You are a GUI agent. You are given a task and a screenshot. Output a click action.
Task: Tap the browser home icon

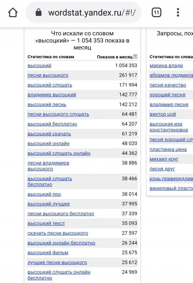click(13, 12)
